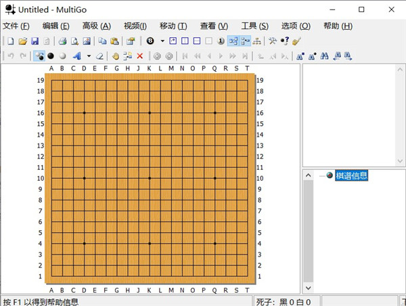Image resolution: width=406 pixels, height=306 pixels.
Task: Open the 帮助 (H) menu
Action: (x=338, y=26)
